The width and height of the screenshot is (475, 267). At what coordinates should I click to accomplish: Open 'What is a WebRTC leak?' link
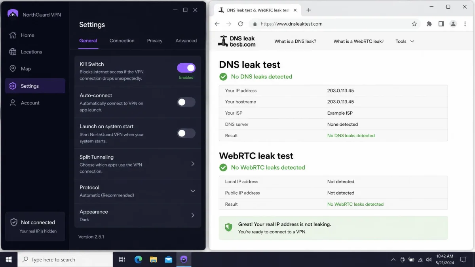pyautogui.click(x=359, y=41)
